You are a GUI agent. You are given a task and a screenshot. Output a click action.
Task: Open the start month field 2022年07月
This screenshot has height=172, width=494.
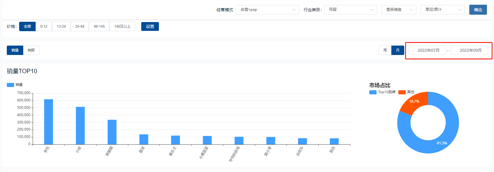coord(427,50)
